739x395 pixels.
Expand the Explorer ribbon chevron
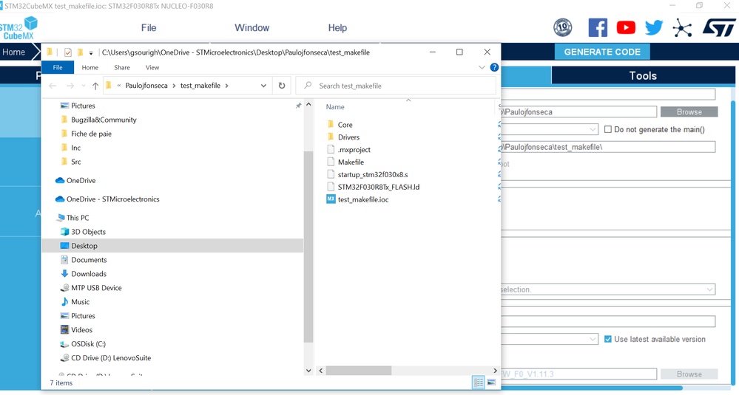(x=482, y=67)
